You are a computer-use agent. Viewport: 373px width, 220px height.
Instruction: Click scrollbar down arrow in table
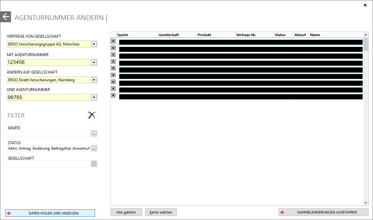366,203
